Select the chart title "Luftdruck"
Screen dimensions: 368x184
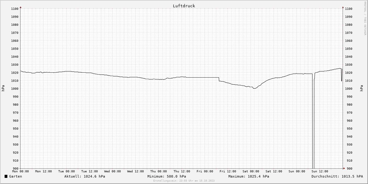(x=184, y=6)
